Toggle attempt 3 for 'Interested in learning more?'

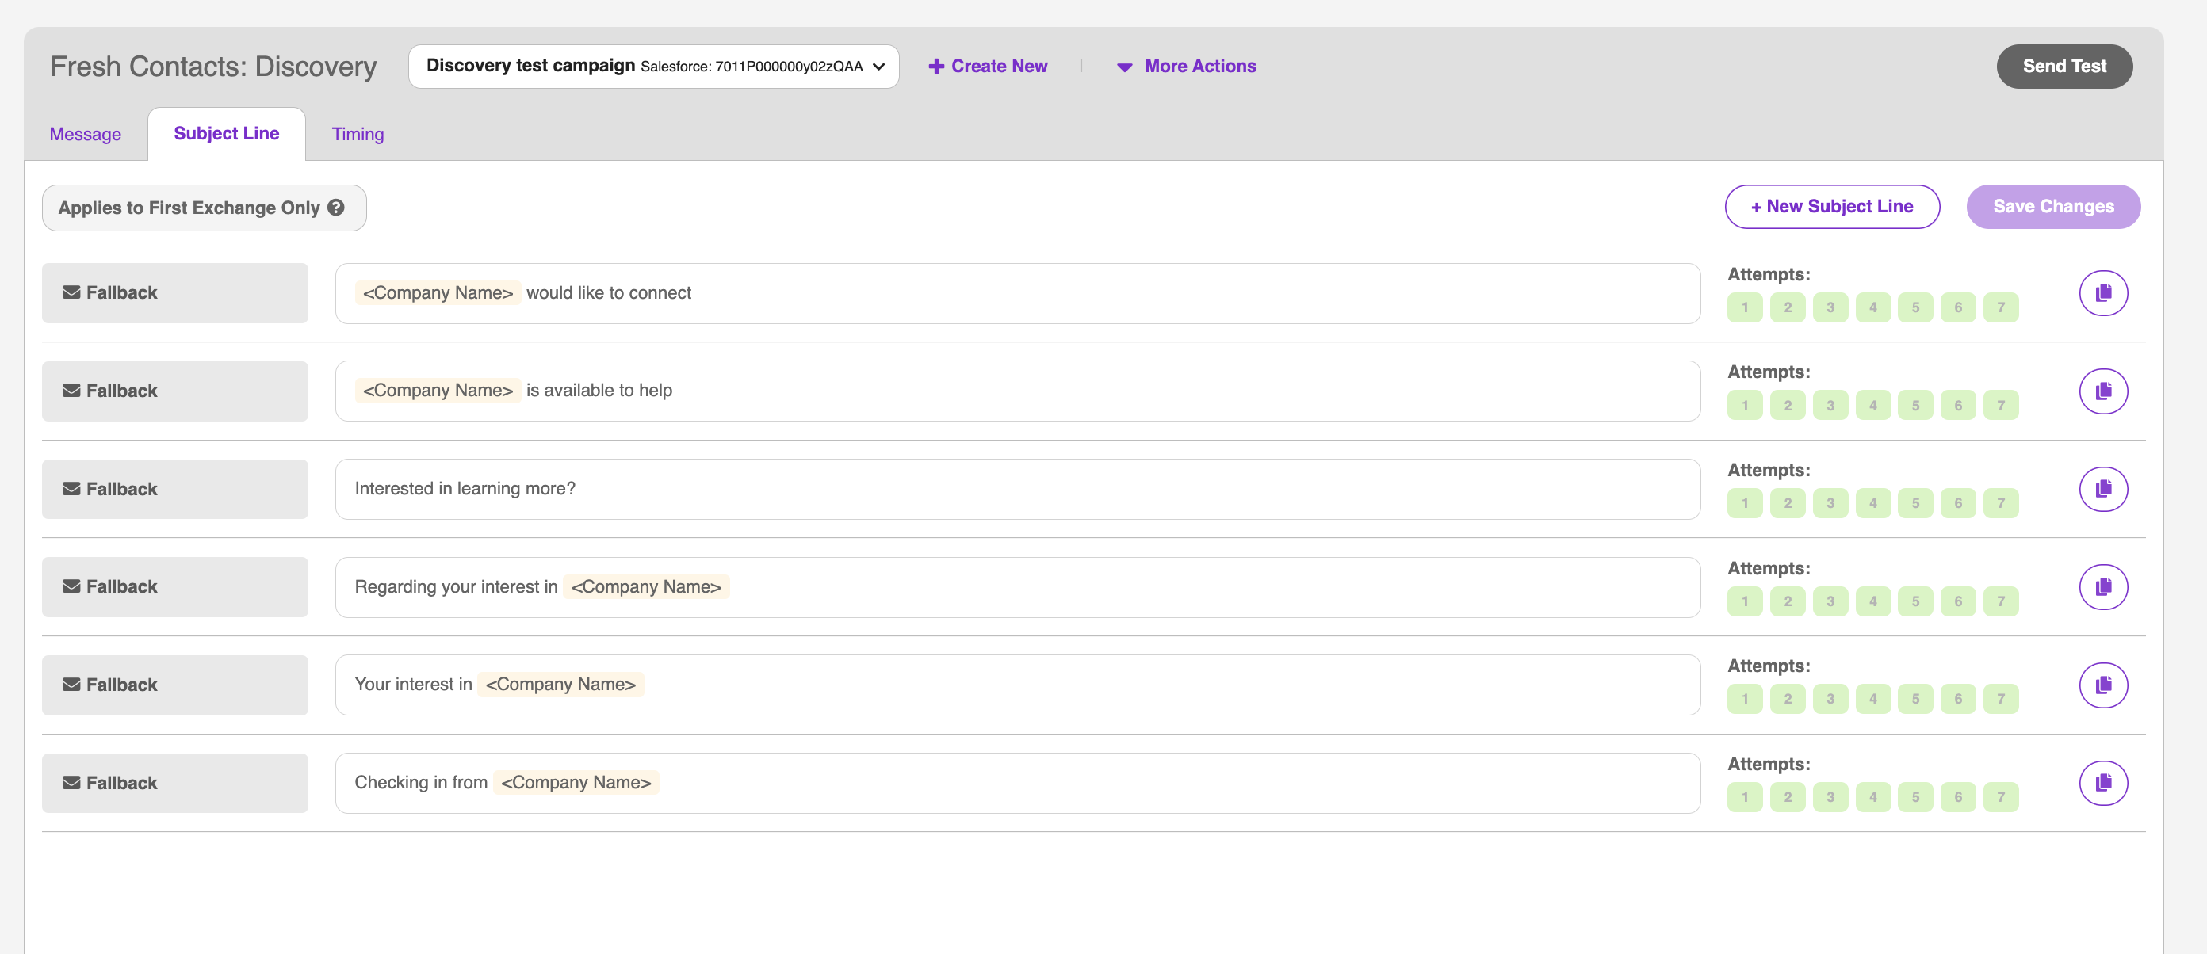point(1830,504)
